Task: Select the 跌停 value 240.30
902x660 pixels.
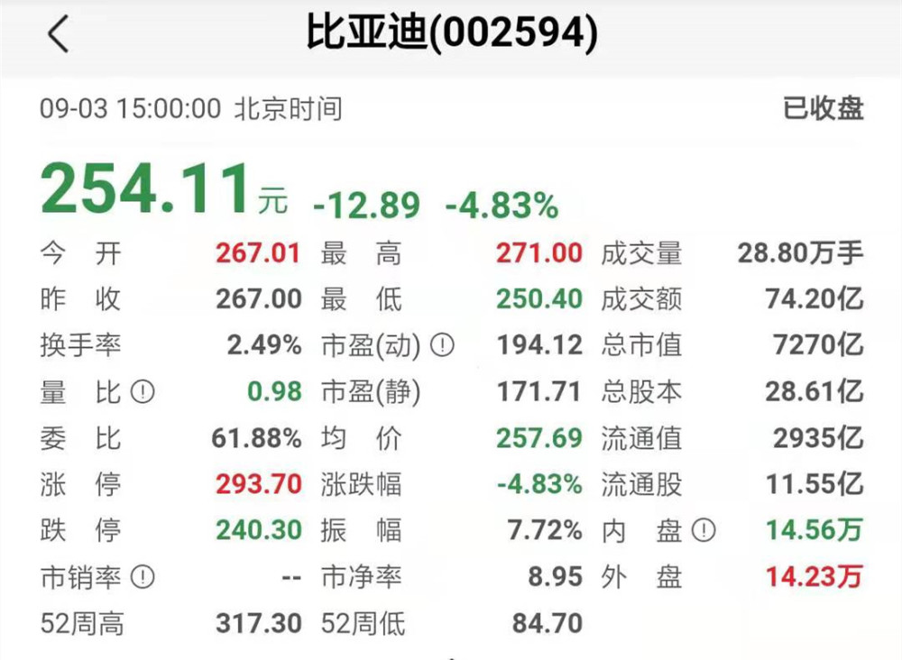Action: (x=259, y=530)
